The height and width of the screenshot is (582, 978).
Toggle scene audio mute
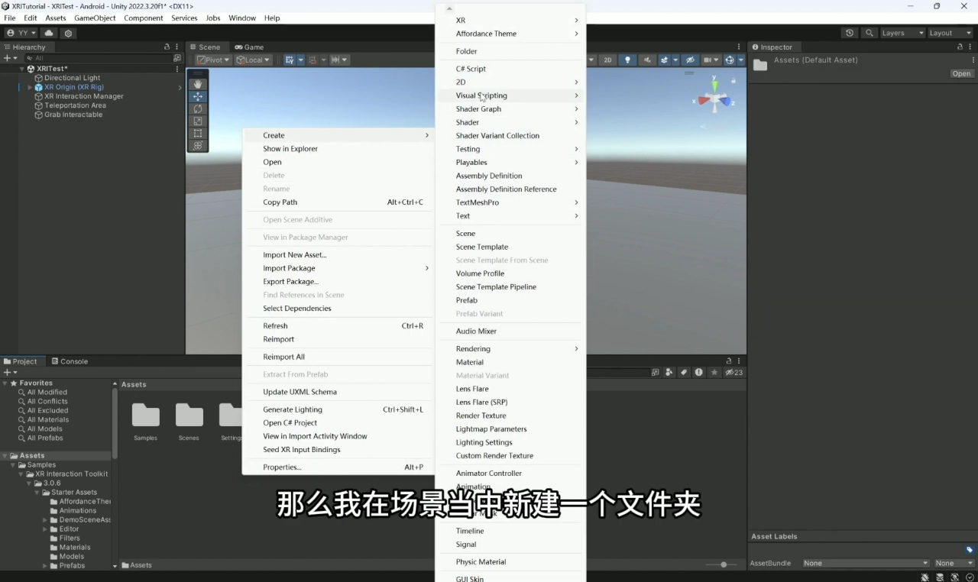pyautogui.click(x=648, y=60)
